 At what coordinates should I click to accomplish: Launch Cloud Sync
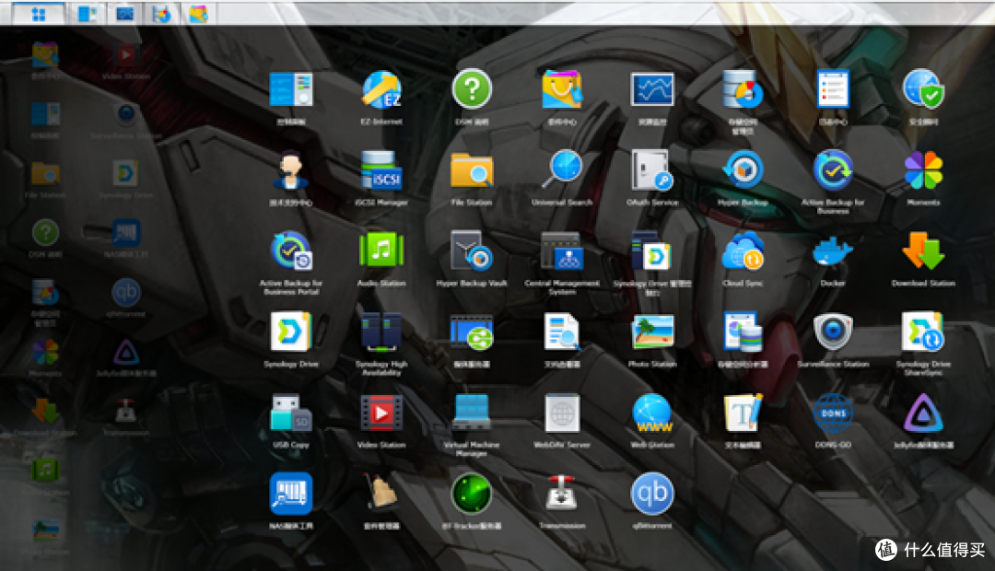coord(743,251)
